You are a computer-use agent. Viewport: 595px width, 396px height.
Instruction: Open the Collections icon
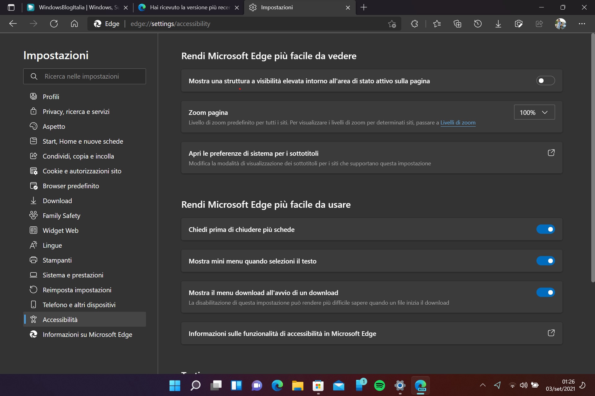tap(457, 24)
